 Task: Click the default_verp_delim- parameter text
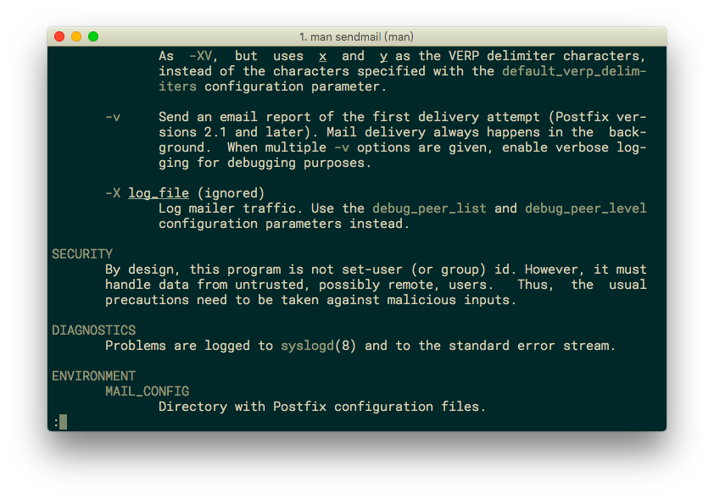[x=574, y=71]
